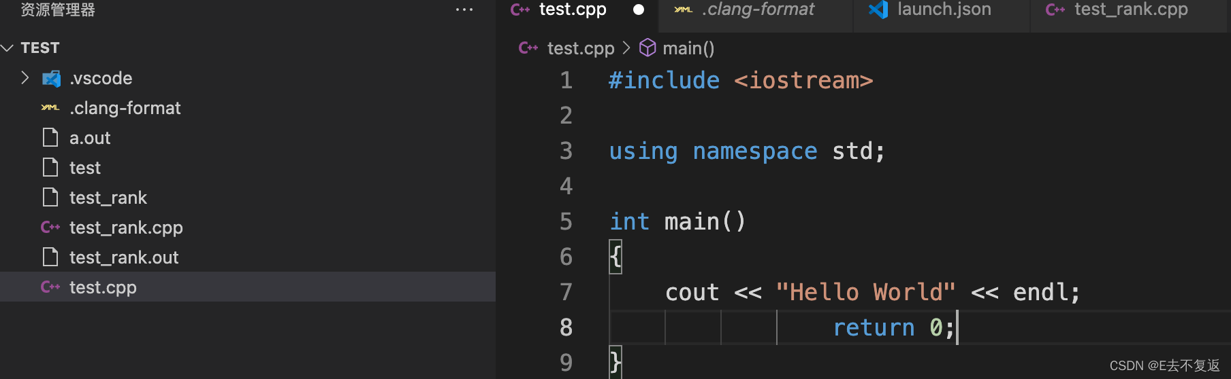Switch to the launch.json editor tab
This screenshot has height=379, width=1231.
944,10
